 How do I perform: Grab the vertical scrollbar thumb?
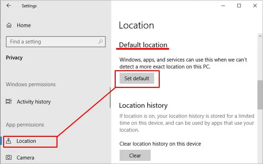point(260,95)
